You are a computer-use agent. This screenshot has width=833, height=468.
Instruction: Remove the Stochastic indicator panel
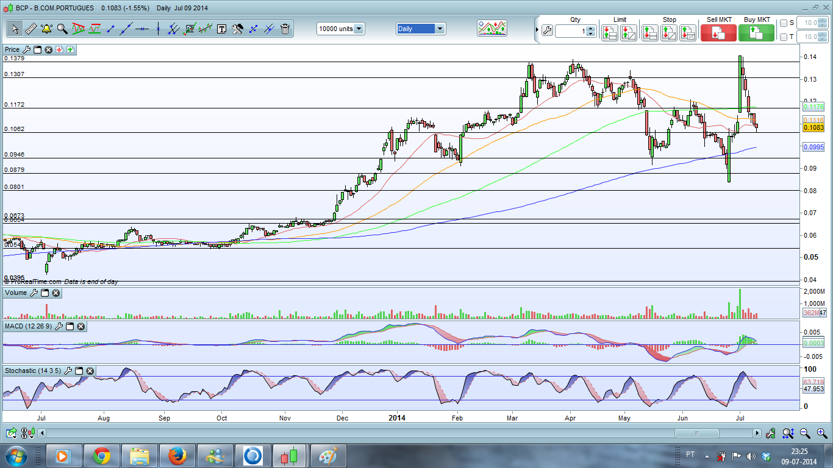90,370
